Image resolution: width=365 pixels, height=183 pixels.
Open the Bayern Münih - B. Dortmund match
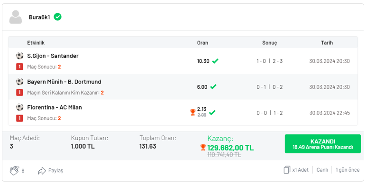(x=64, y=82)
